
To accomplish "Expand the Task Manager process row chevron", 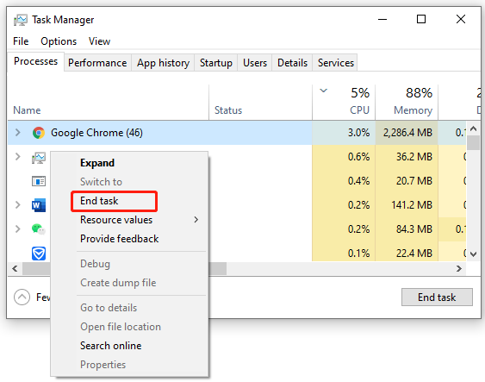I will [x=18, y=157].
